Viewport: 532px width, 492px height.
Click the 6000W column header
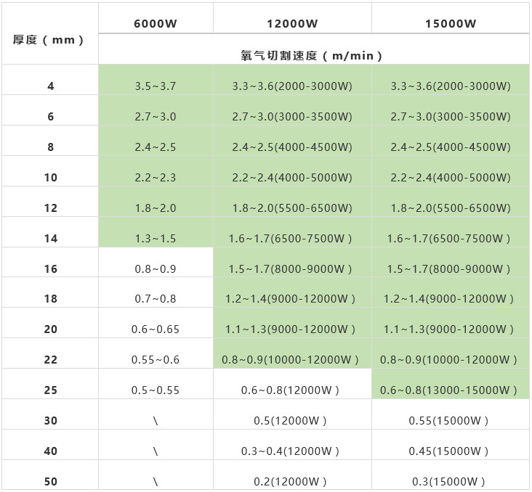(x=156, y=23)
